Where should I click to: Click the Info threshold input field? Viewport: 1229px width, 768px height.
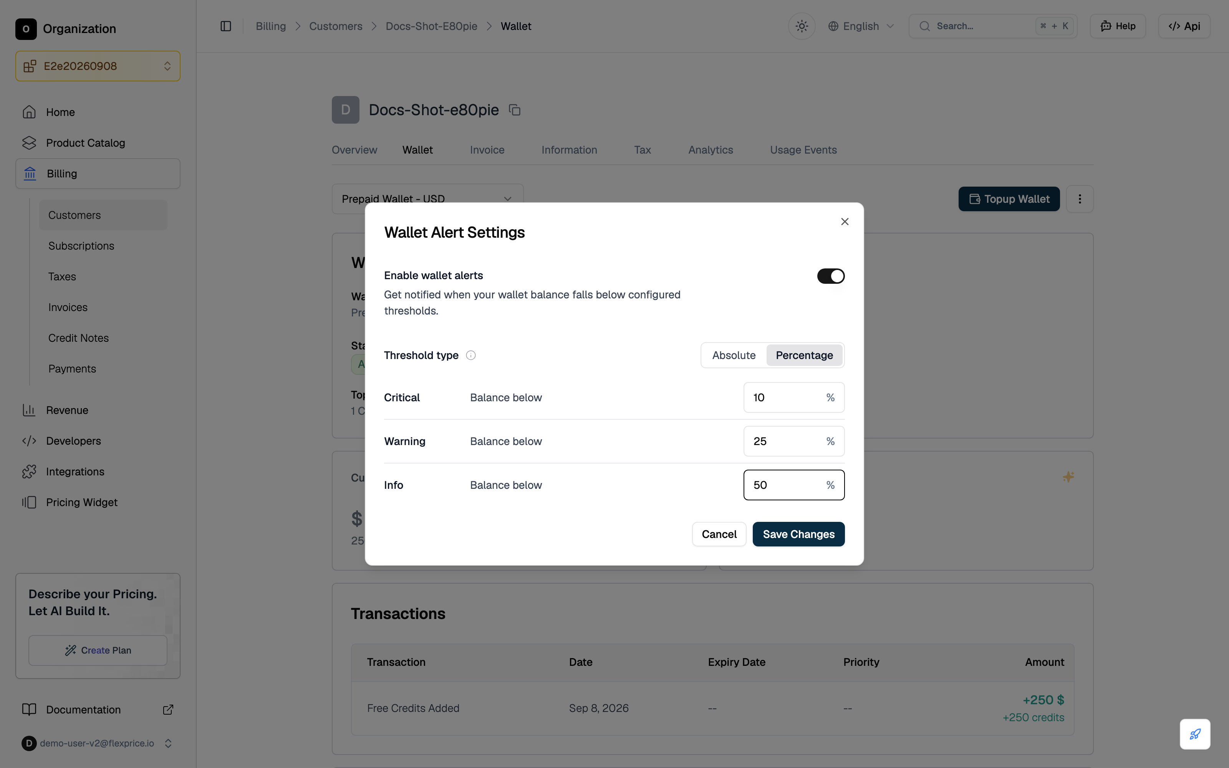(x=794, y=485)
